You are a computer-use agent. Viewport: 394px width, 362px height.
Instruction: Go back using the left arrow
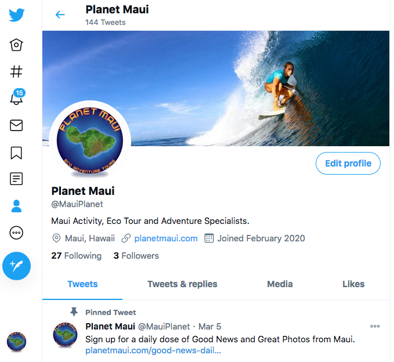click(x=60, y=15)
